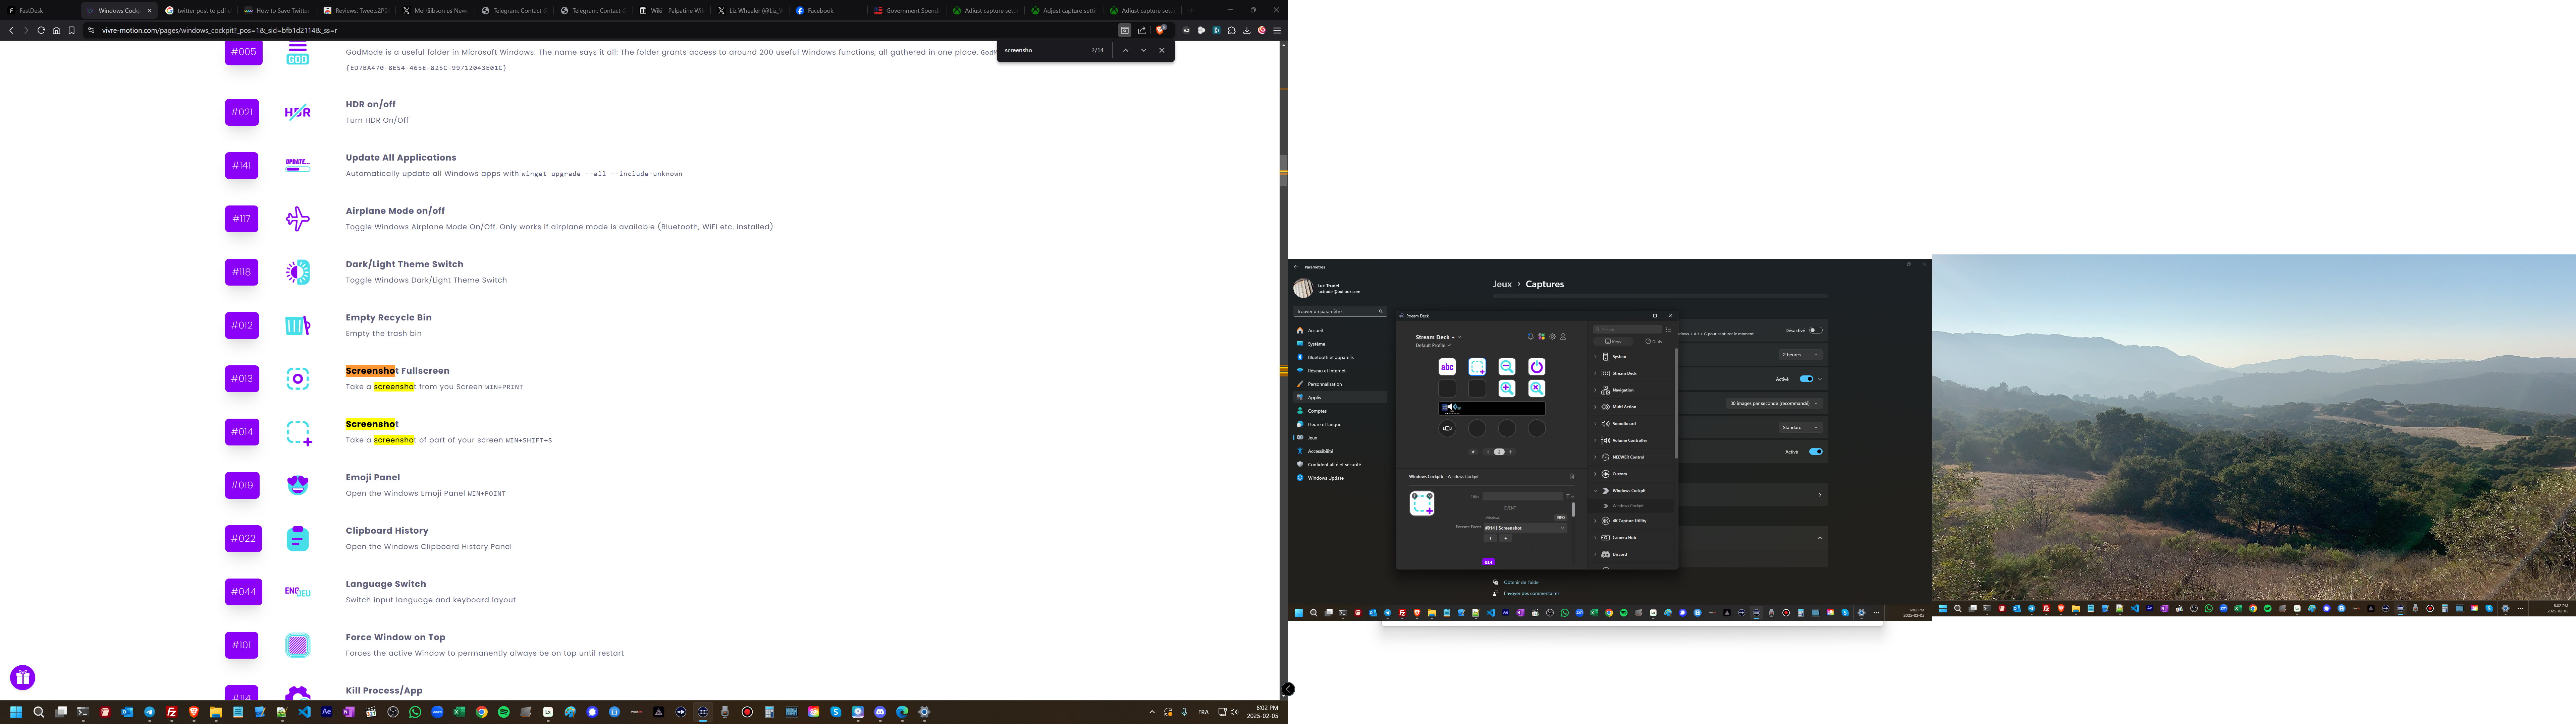The image size is (2576, 724).
Task: Click the #013 Screenshot Fullscreen icon
Action: (x=298, y=379)
